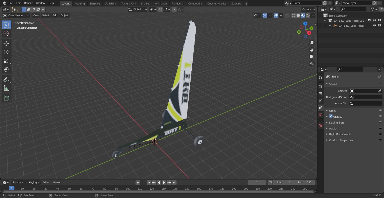This screenshot has width=384, height=198.
Task: Expand the Keying Sets panel
Action: pyautogui.click(x=336, y=122)
